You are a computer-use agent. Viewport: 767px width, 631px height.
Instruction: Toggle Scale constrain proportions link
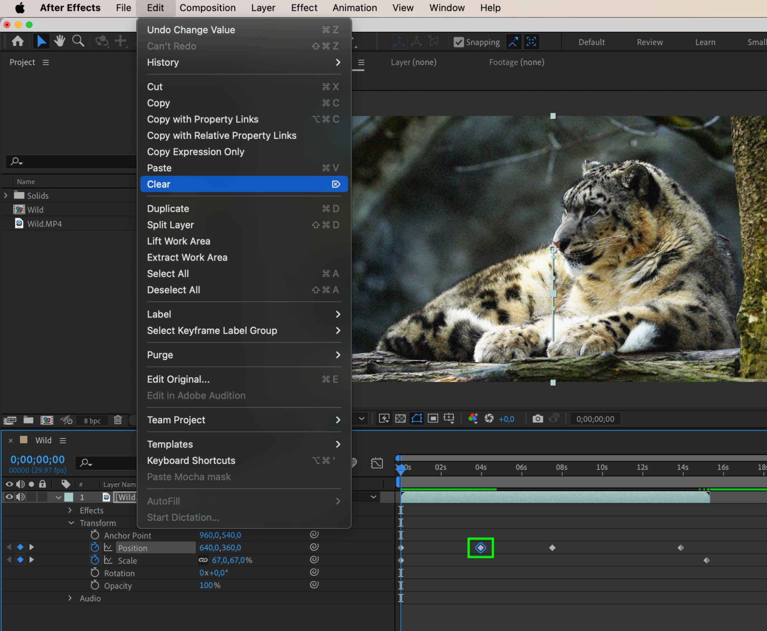click(x=203, y=560)
